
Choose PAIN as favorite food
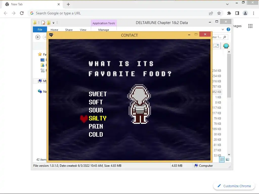pyautogui.click(x=96, y=126)
